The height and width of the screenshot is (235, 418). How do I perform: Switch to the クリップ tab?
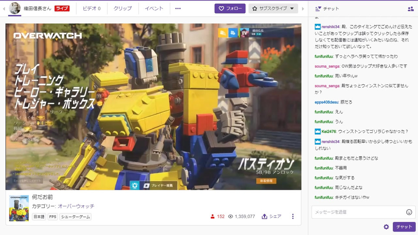click(x=123, y=8)
